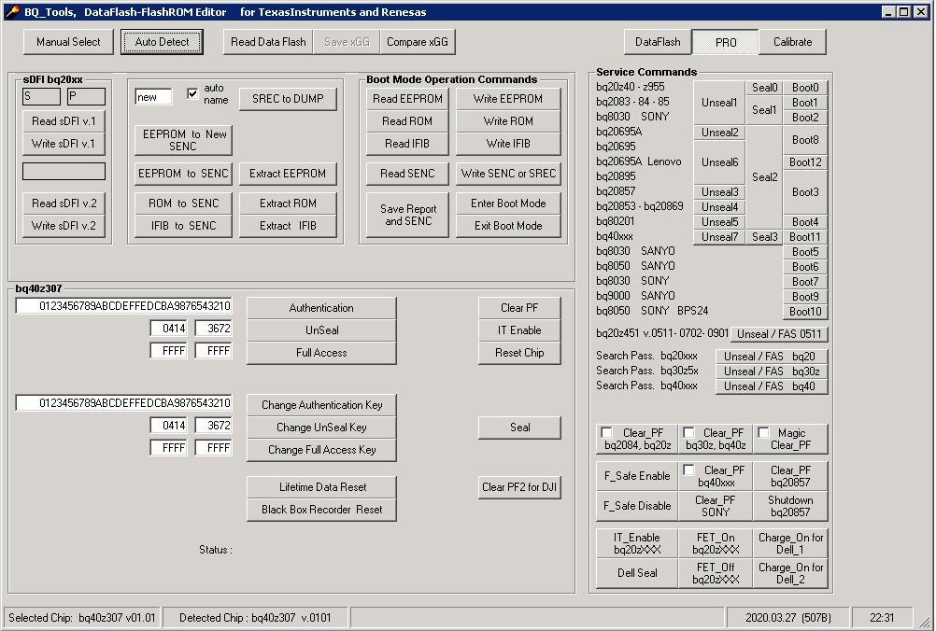The width and height of the screenshot is (936, 631).
Task: Click the SREC to DUMP button
Action: click(x=288, y=98)
